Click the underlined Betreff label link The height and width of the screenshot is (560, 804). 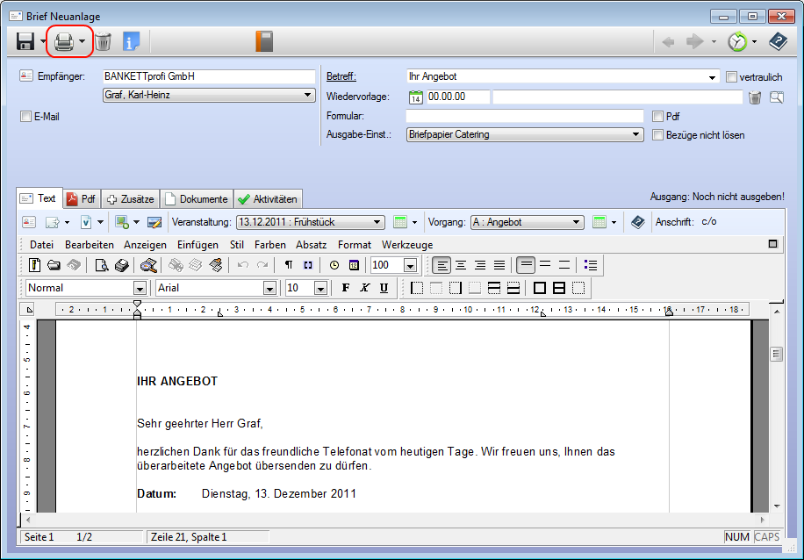coord(341,77)
